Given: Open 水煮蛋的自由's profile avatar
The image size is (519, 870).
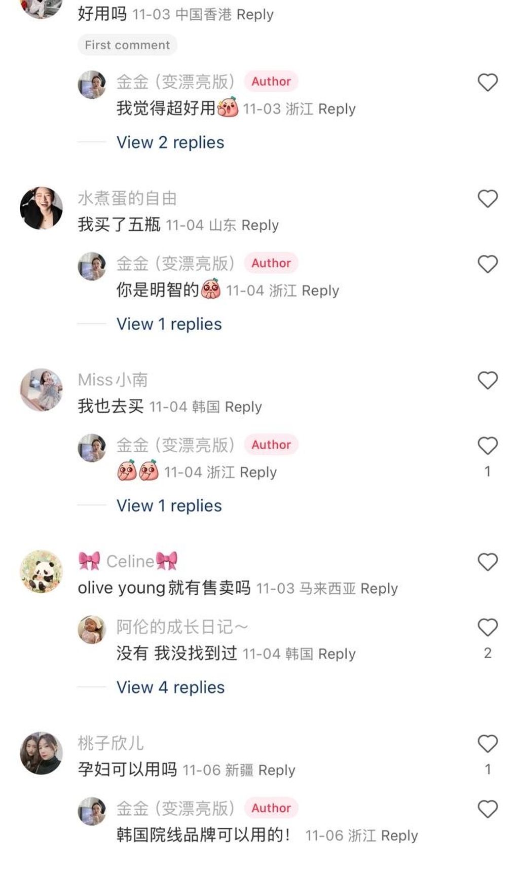Looking at the screenshot, I should tap(41, 208).
